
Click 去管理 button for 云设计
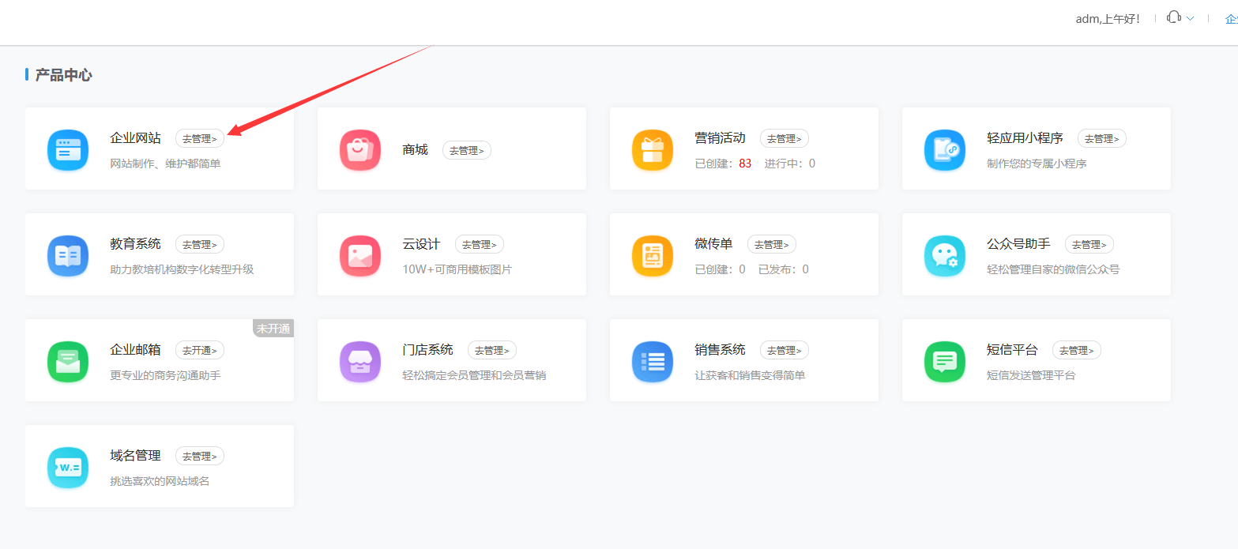[480, 244]
